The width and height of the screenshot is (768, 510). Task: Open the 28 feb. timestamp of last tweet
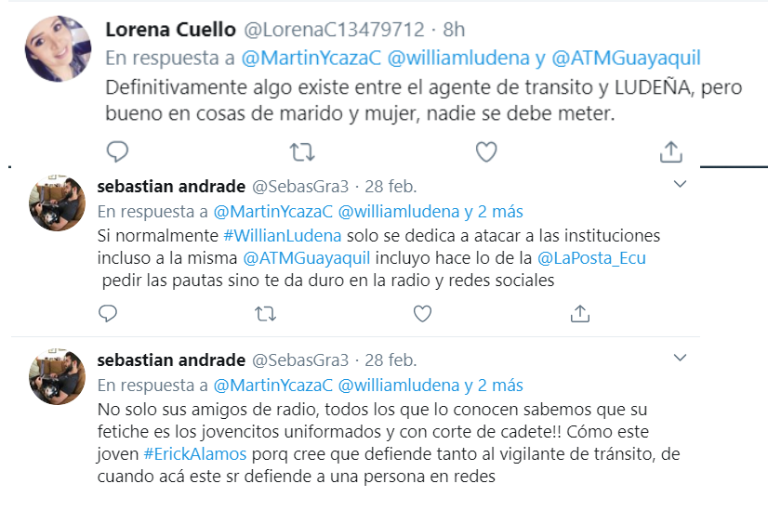[x=391, y=360]
